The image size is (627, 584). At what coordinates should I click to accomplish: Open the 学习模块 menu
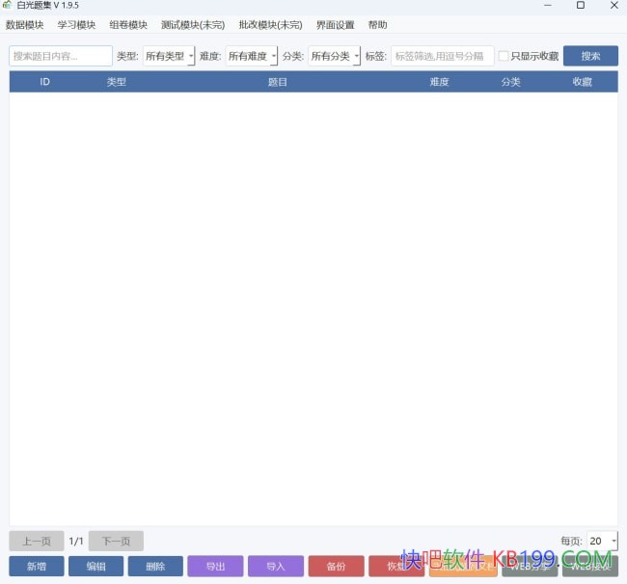coord(77,25)
